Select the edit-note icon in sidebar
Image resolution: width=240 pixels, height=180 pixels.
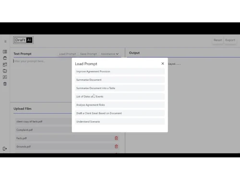tap(5, 77)
